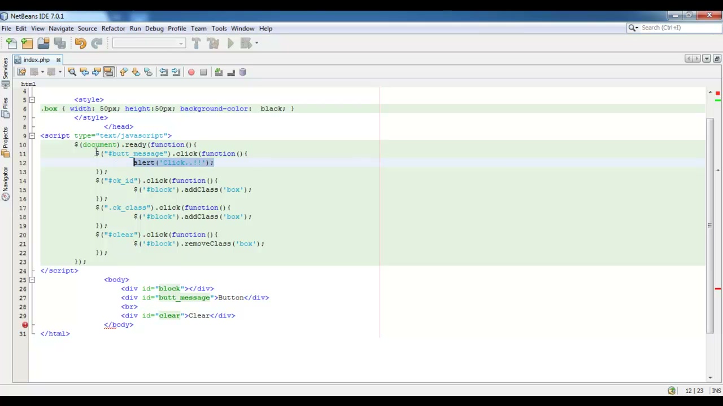Show opened documents list dropdown

point(707,59)
